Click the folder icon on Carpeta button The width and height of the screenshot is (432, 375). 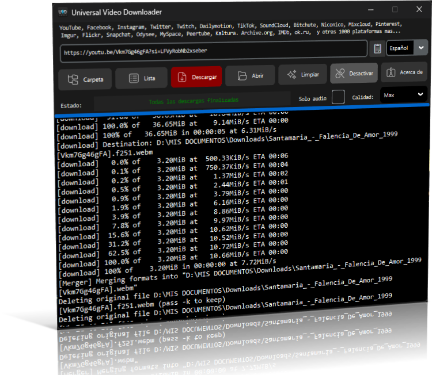click(x=73, y=79)
